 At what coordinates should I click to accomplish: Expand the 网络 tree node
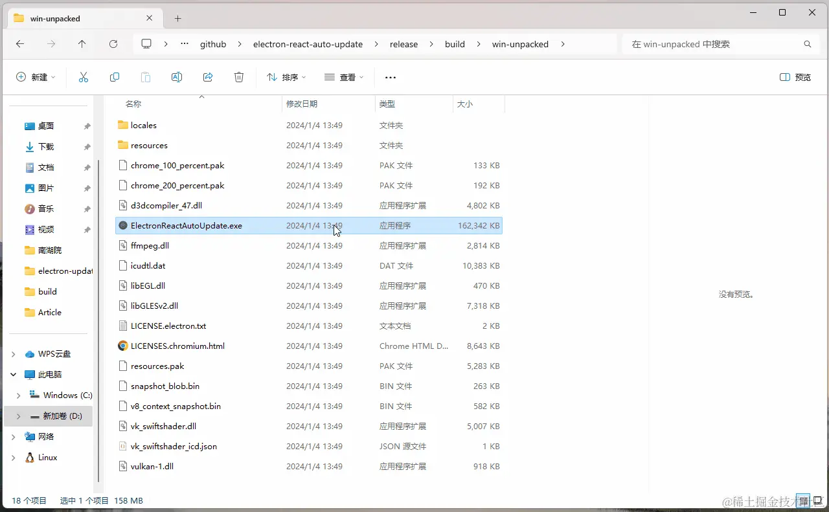pos(14,437)
